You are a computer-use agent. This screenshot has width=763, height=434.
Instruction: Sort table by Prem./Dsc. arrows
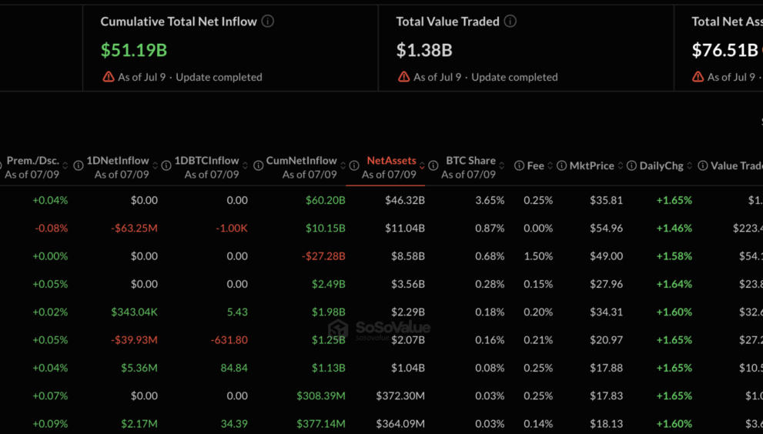[65, 166]
